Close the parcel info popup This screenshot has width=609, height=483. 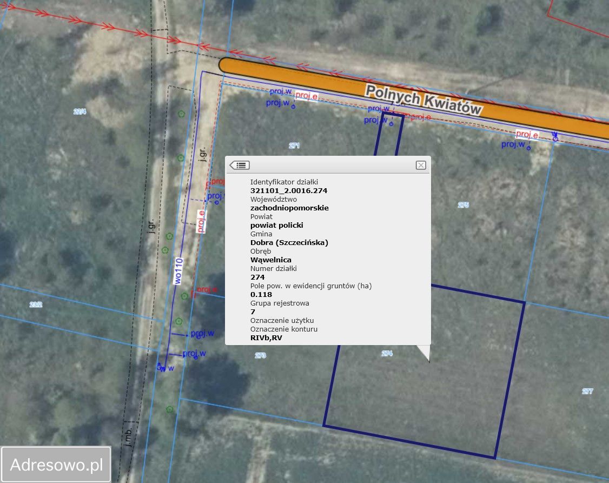coord(421,165)
